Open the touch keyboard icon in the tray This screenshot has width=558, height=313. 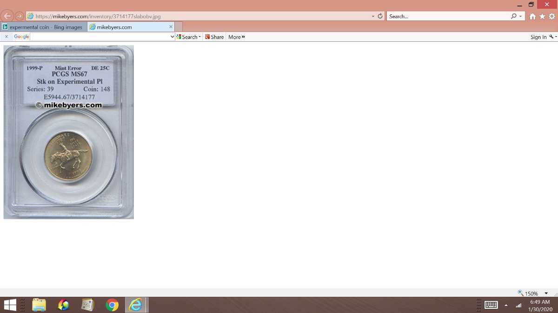click(491, 305)
